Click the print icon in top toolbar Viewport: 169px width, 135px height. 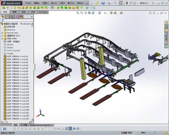click(x=109, y=3)
